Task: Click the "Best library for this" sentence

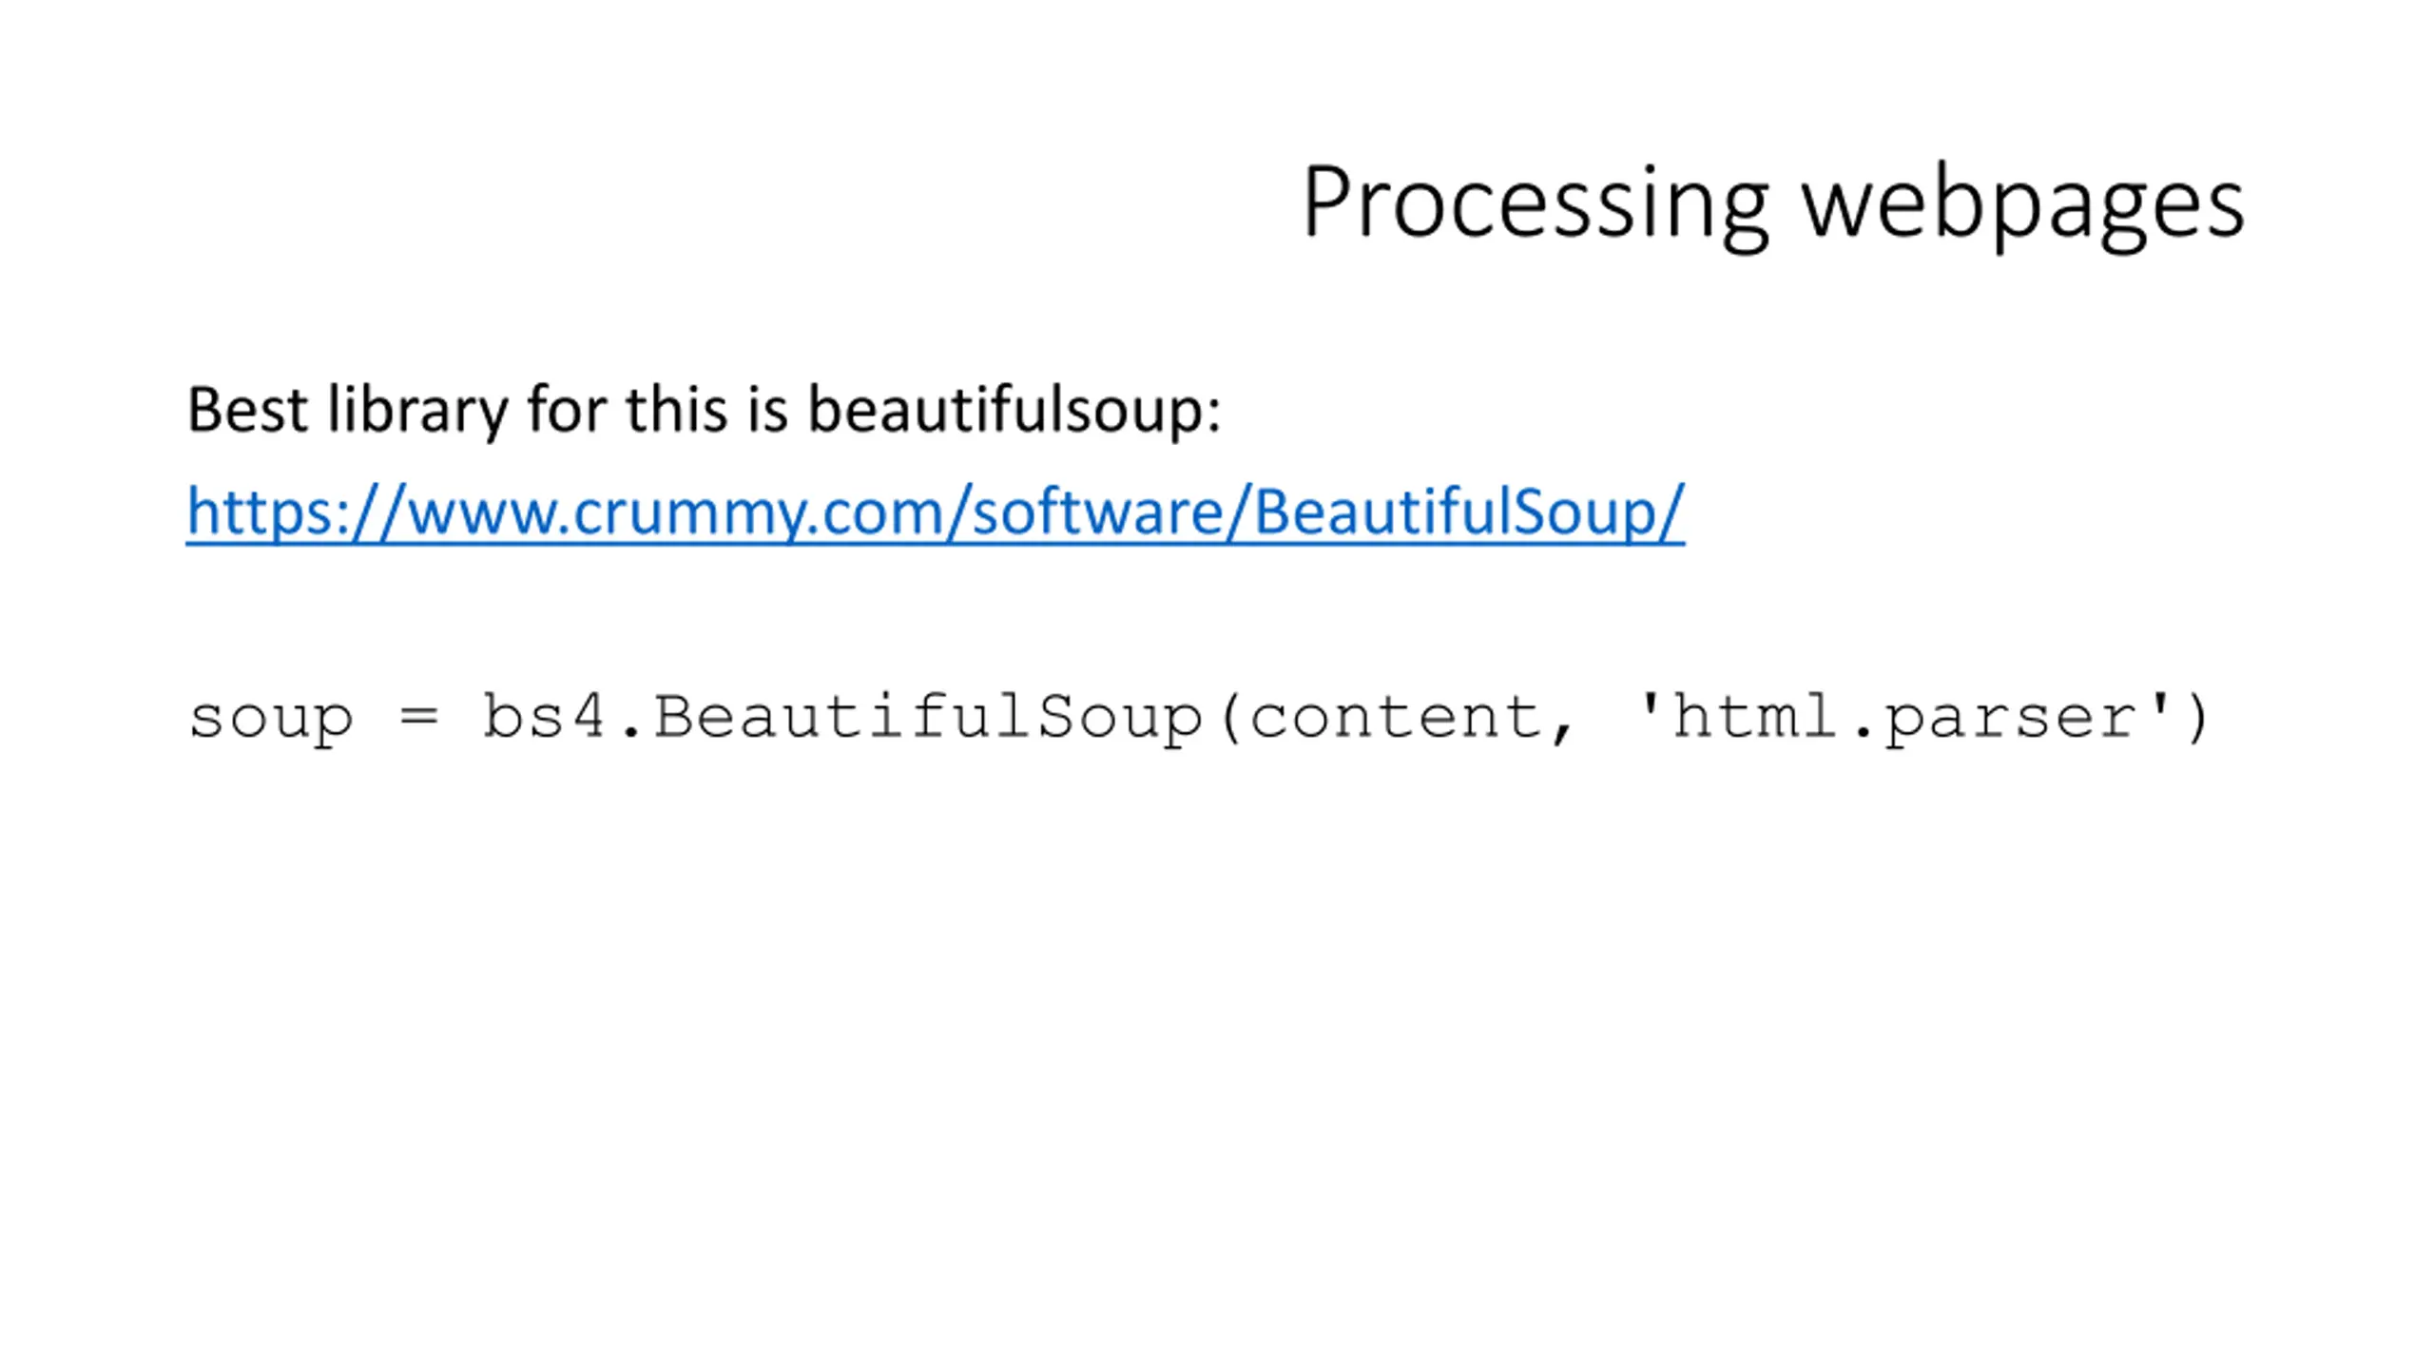Action: (704, 410)
